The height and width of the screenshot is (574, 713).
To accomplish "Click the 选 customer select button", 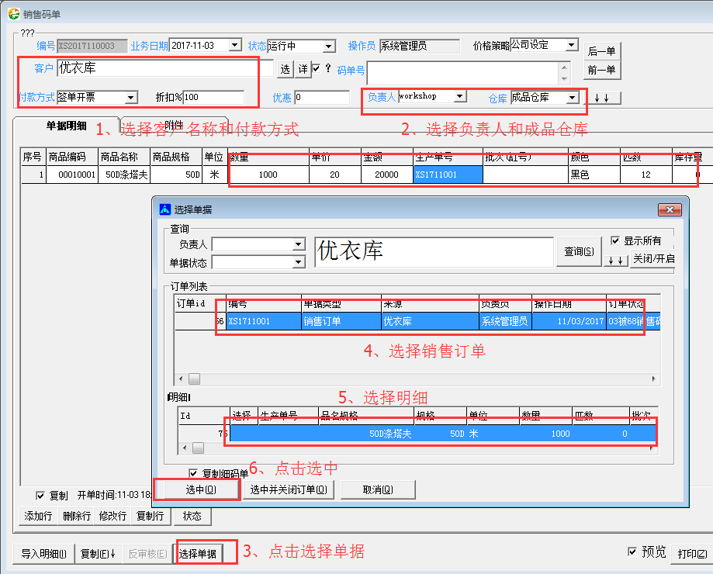I will tap(285, 69).
